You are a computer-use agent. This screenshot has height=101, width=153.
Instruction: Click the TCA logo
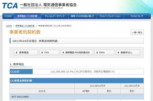10,6
